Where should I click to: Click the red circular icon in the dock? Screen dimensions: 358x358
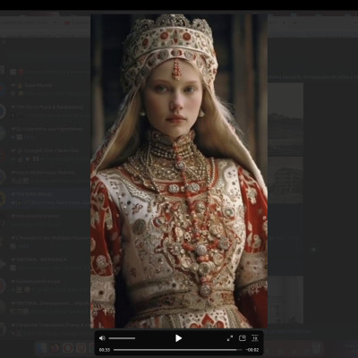click(68, 348)
